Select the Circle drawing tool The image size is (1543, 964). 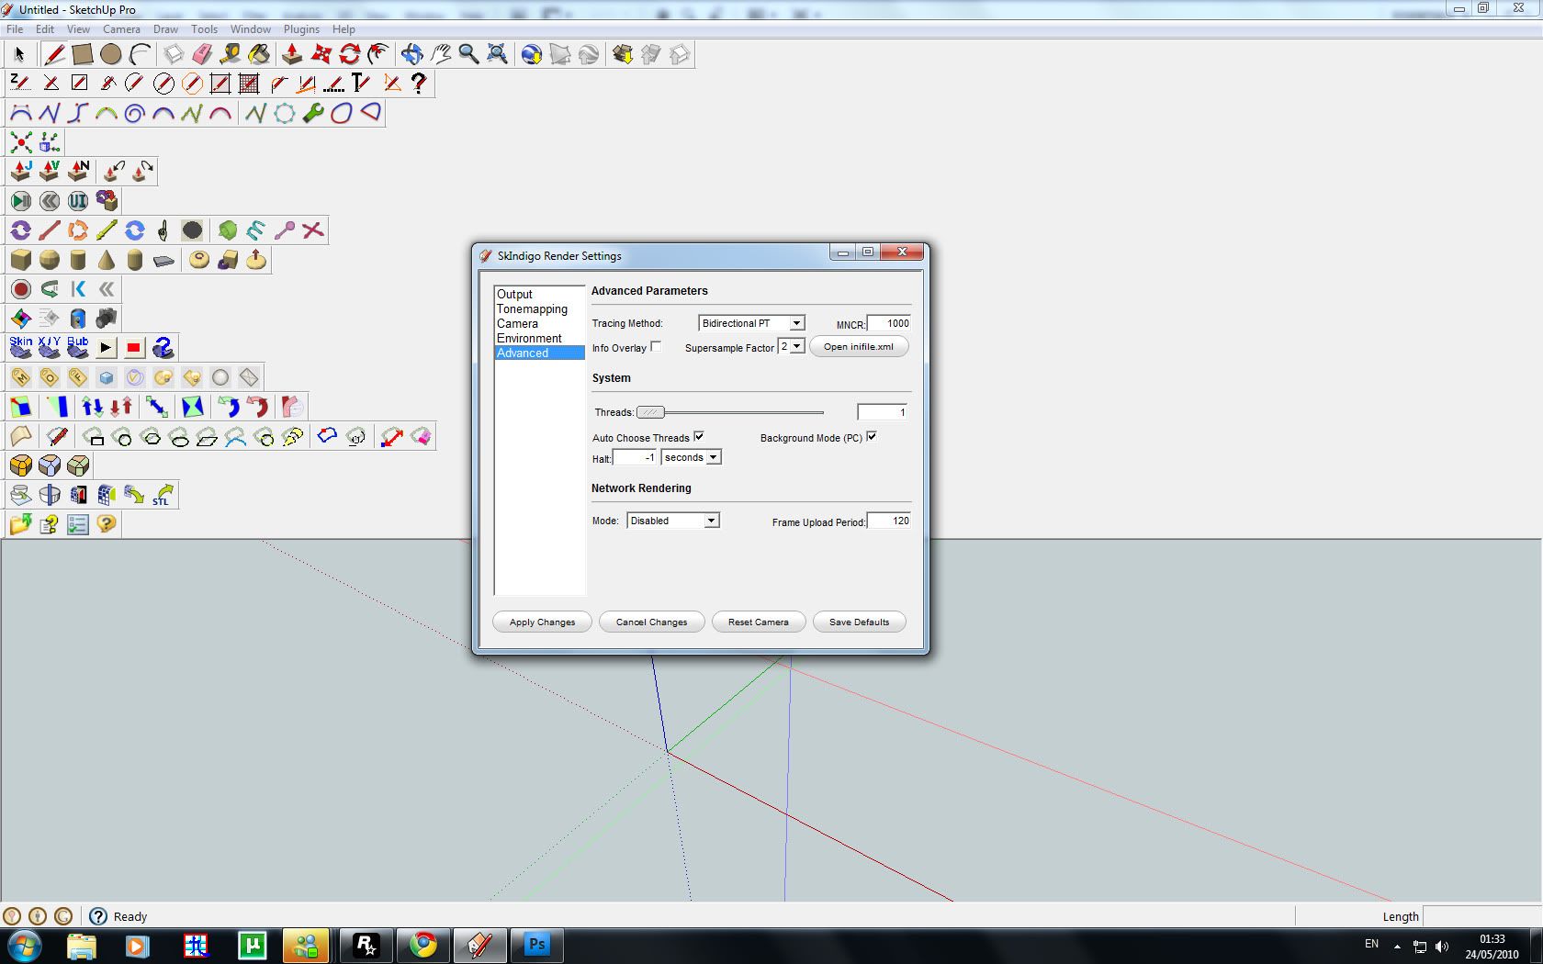[111, 55]
